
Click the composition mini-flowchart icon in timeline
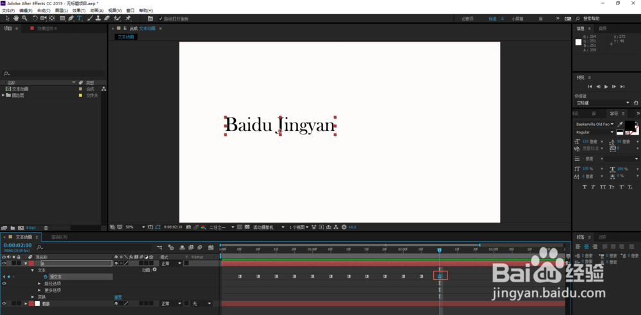(x=160, y=248)
